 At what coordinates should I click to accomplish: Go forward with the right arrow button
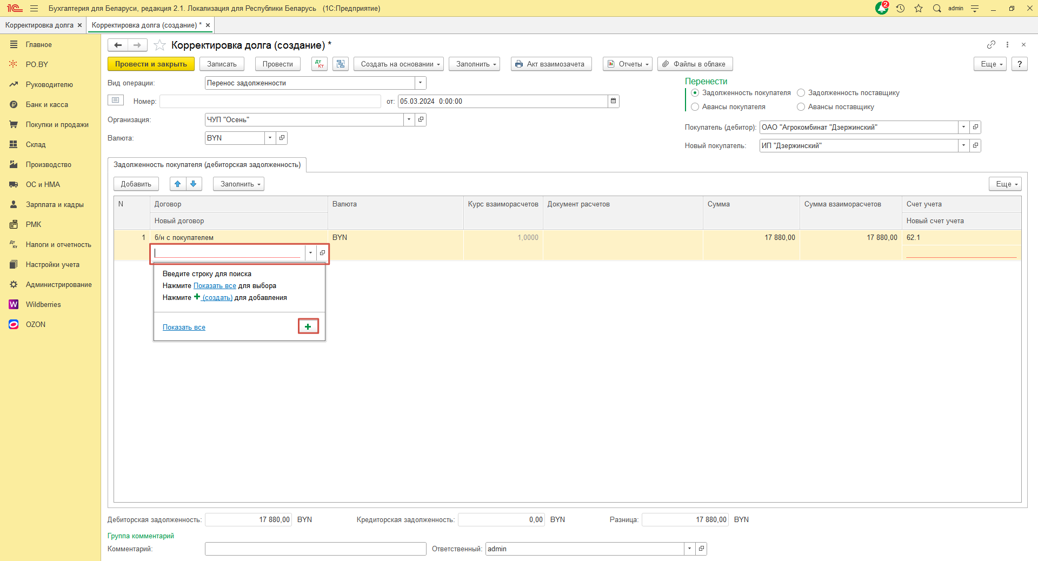coord(137,45)
